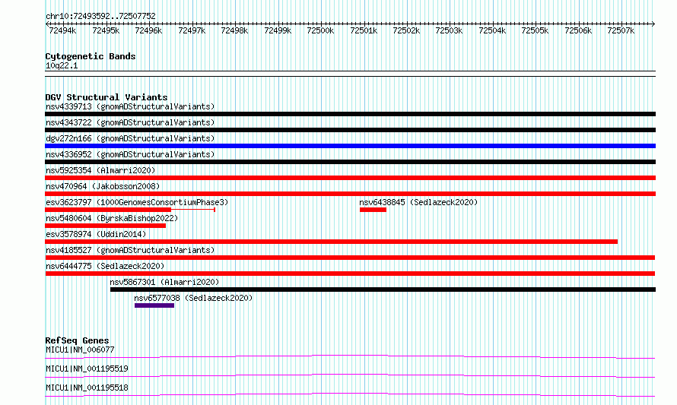Click the 72495k ruler tick
677x405 pixels.
click(x=106, y=30)
